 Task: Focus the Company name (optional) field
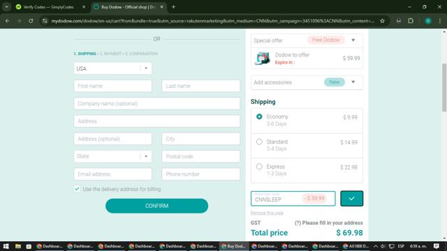point(156,104)
